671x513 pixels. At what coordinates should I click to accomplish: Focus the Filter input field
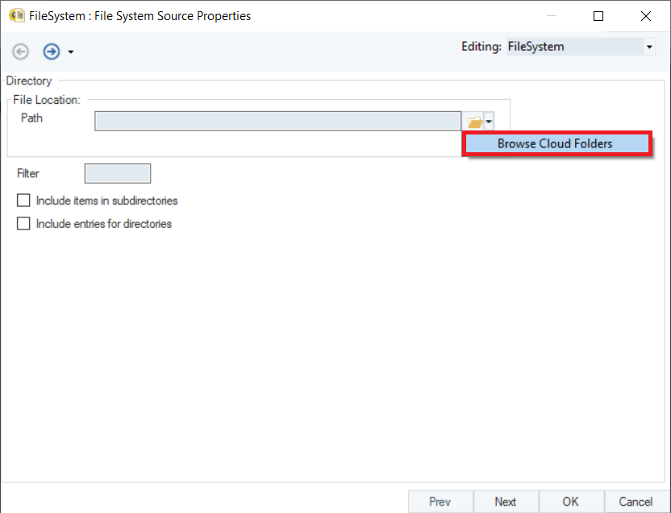click(x=118, y=173)
